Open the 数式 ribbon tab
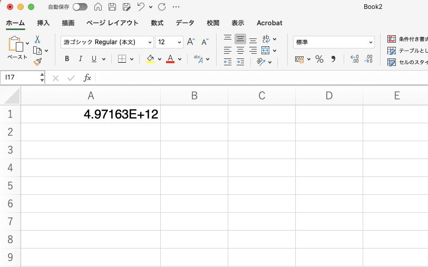Screen dimensions: 428x267 pos(157,23)
